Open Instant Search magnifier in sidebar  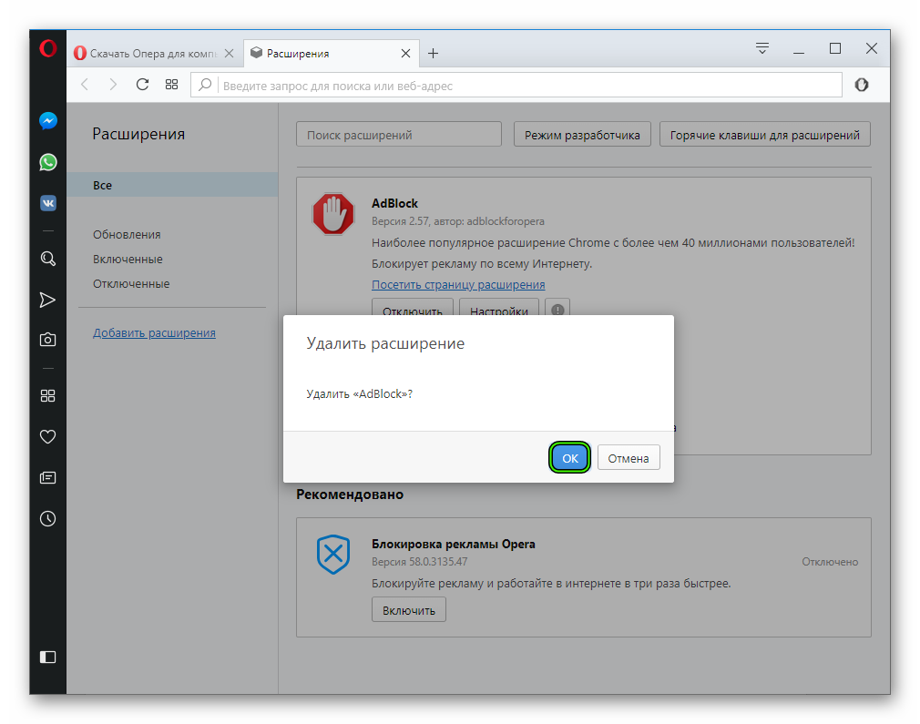pyautogui.click(x=48, y=259)
